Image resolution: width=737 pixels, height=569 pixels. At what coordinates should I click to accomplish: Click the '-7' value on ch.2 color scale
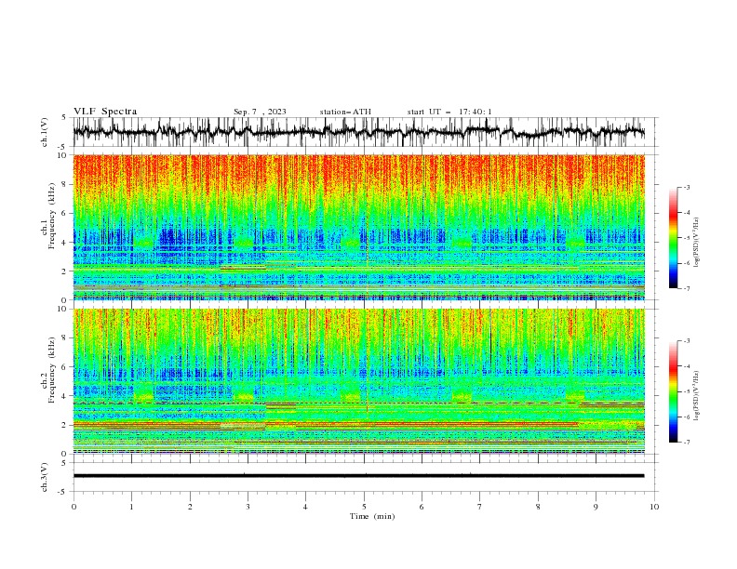[x=687, y=443]
